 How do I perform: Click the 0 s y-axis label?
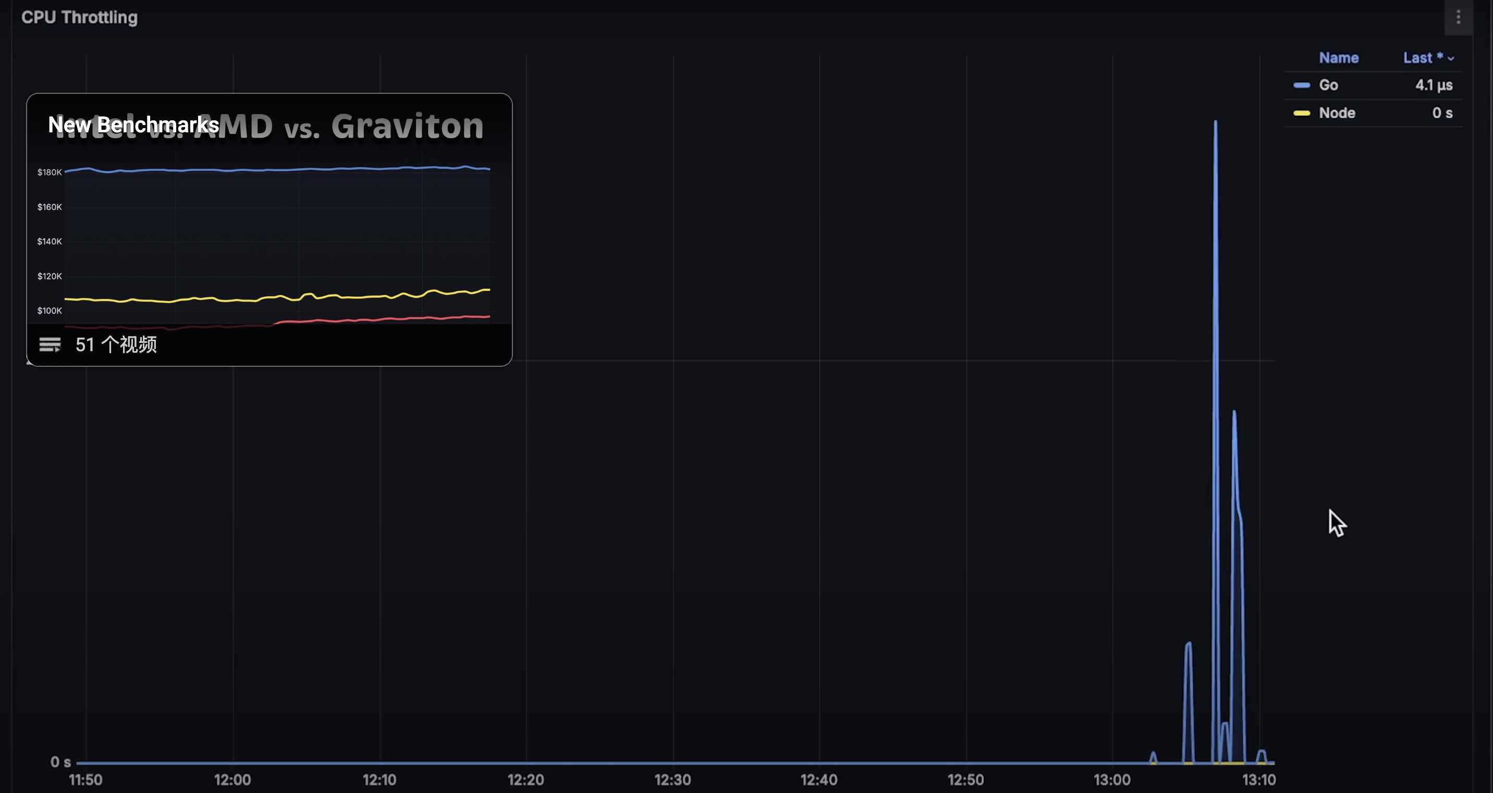click(60, 762)
